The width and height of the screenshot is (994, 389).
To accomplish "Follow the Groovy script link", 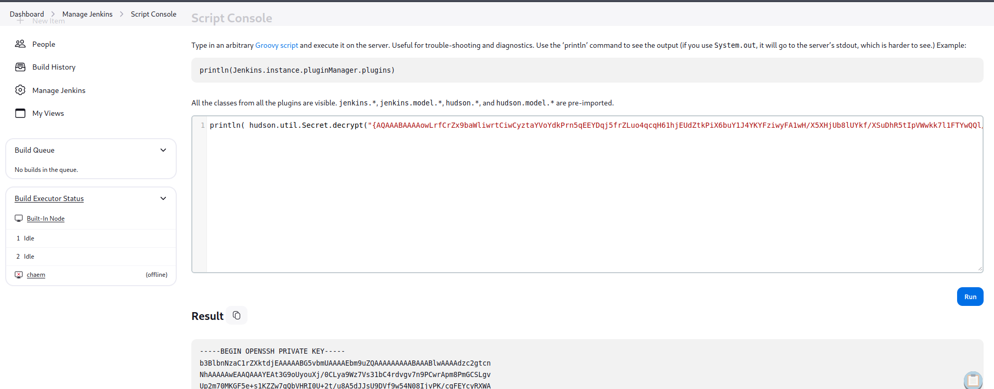I will point(277,45).
